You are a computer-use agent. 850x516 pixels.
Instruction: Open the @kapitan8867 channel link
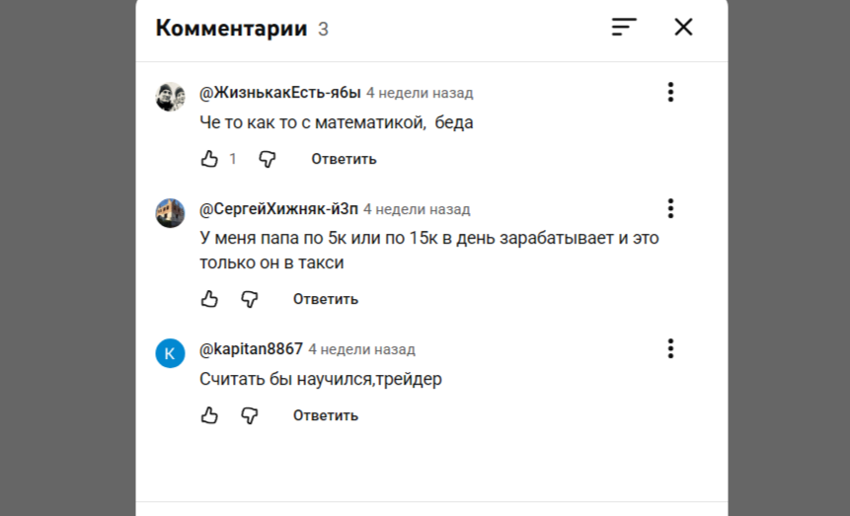251,349
